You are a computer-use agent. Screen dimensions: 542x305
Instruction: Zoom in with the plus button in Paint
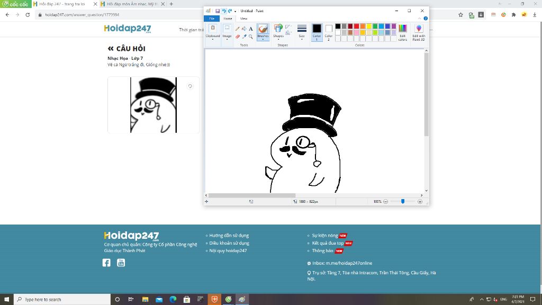click(420, 202)
